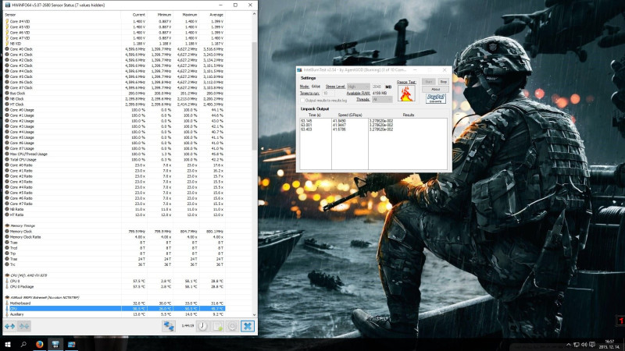Viewport: 625px width, 351px height.
Task: Click HWiNFO64 title bar app icon
Action: pyautogui.click(x=8, y=5)
